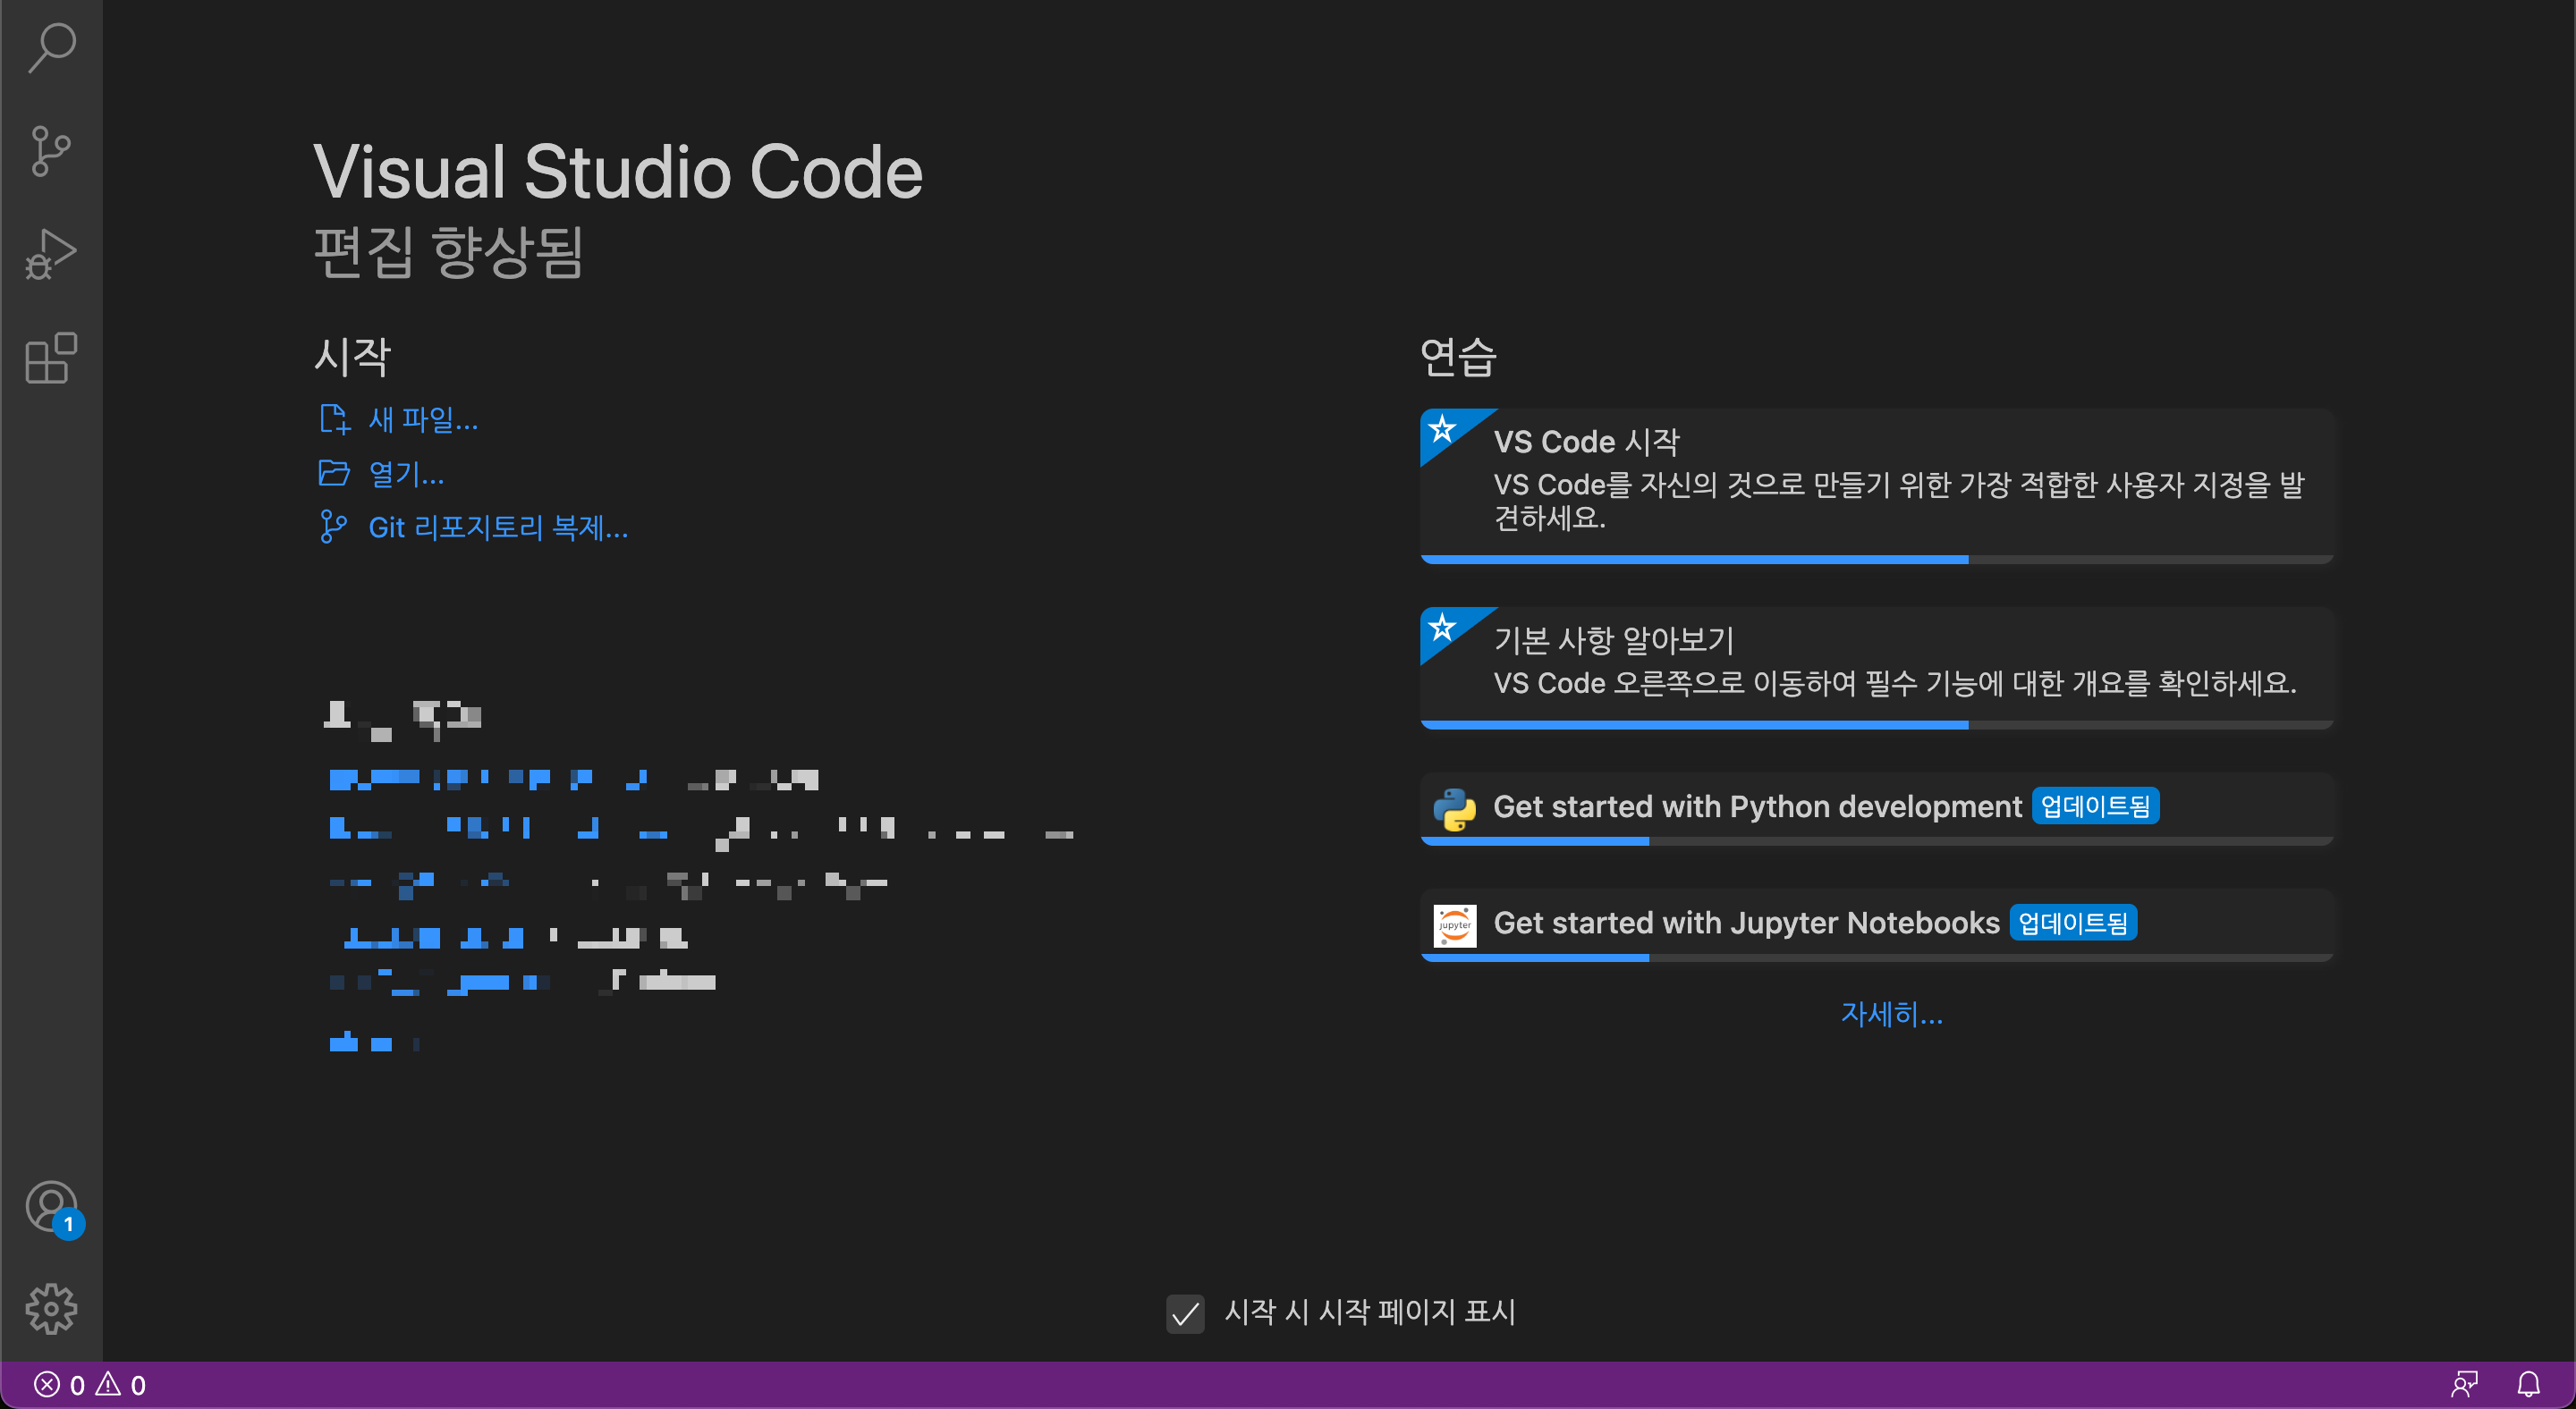Image resolution: width=2576 pixels, height=1409 pixels.
Task: Click the errors count in status bar
Action: [59, 1385]
